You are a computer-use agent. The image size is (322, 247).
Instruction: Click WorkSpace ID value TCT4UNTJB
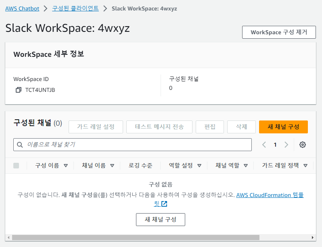click(x=40, y=90)
